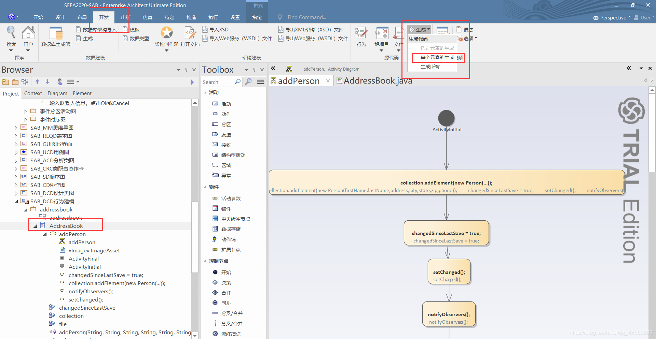Expand SAB_SD顺序图 tree node
The height and width of the screenshot is (339, 656).
(16, 177)
